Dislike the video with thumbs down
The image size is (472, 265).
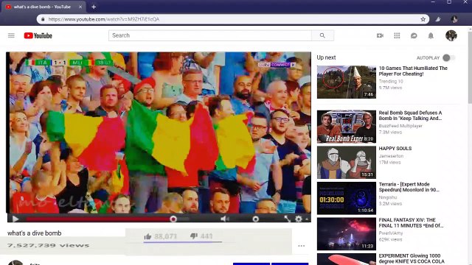click(x=194, y=236)
